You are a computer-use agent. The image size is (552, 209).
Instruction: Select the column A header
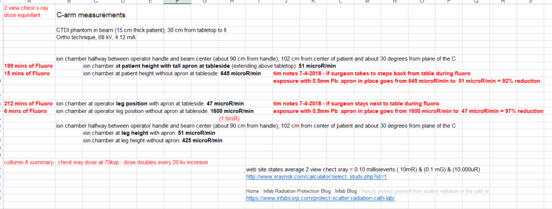pyautogui.click(x=29, y=2)
